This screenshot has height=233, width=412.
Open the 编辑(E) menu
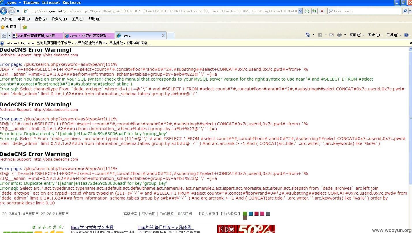point(24,19)
